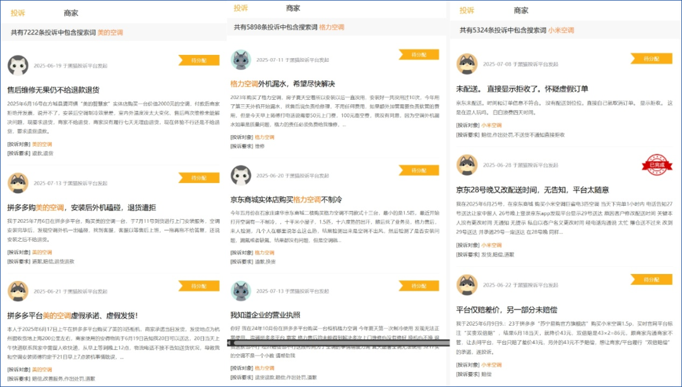Click avatar of 京东商城实体店购买格力空调不制冷 complaint
Screen dimensions: 682x387
click(241, 176)
